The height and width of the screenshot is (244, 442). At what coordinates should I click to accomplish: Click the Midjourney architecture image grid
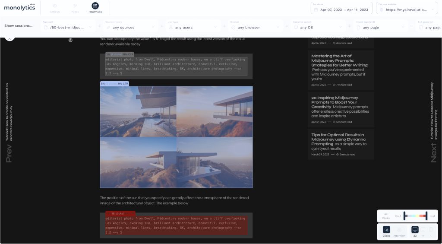point(176,137)
